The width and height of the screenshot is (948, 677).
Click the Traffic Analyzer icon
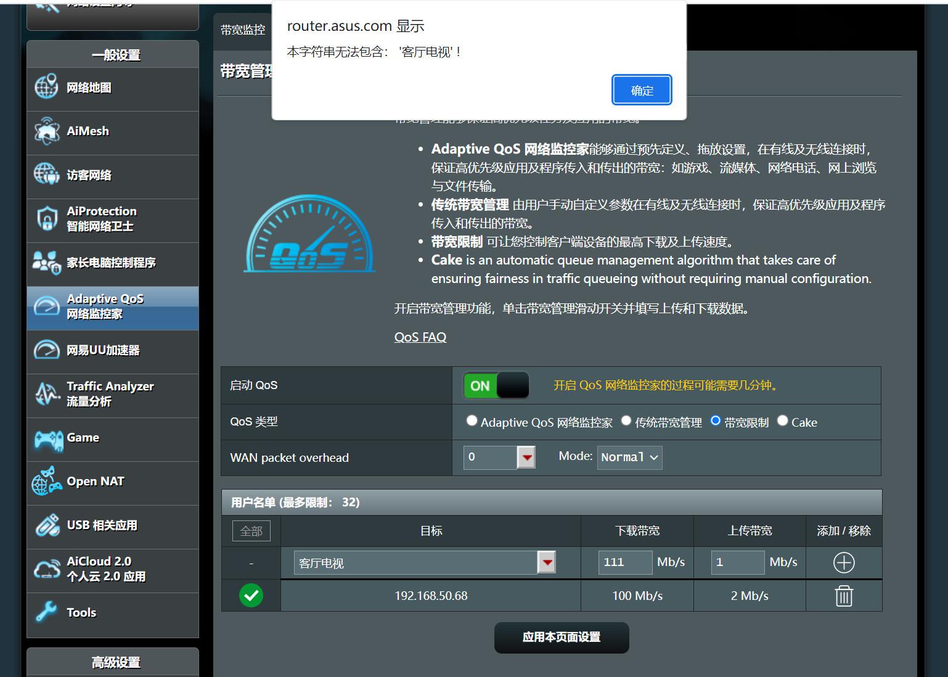click(47, 394)
